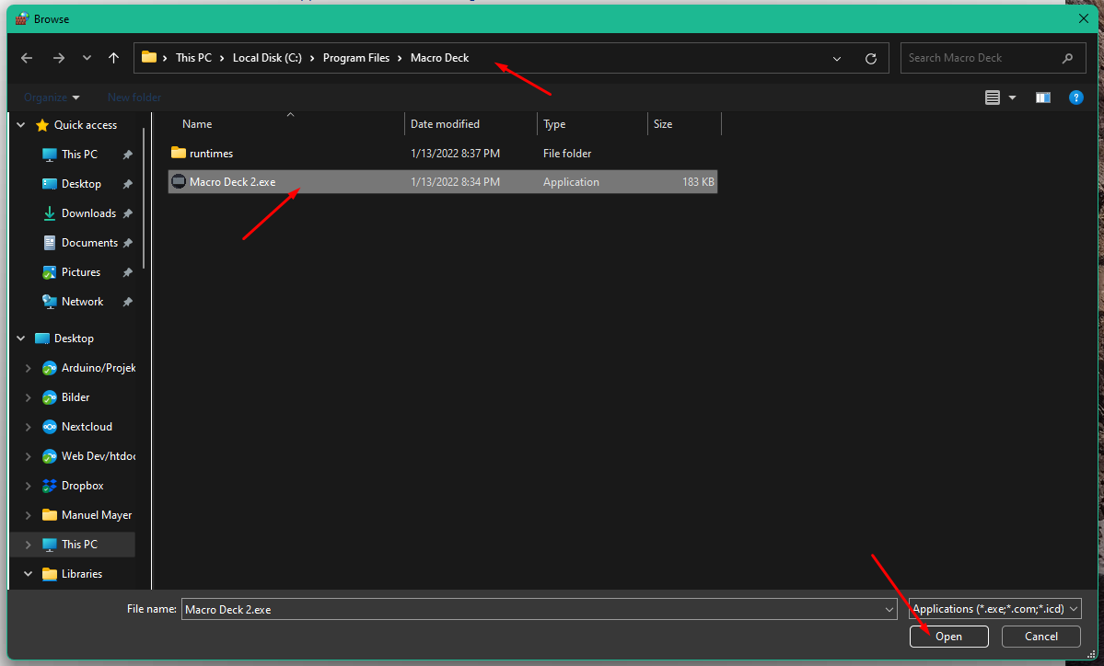Open Libraries in sidebar tree
This screenshot has height=666, width=1104.
click(x=82, y=574)
